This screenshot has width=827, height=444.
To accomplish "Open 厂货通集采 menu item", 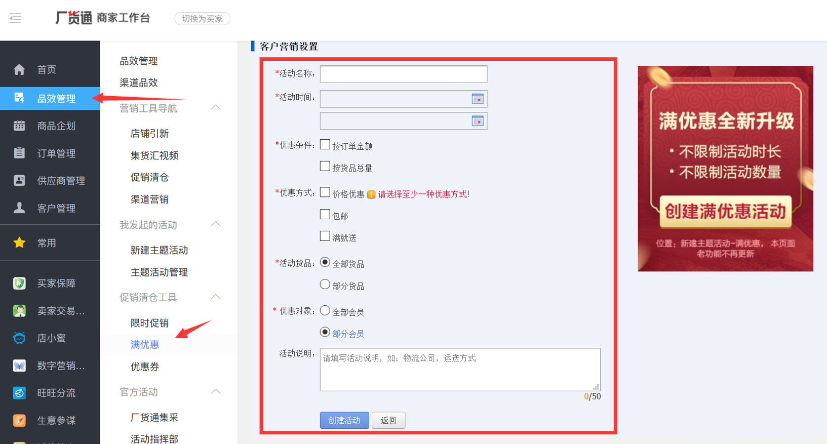I will pyautogui.click(x=154, y=418).
